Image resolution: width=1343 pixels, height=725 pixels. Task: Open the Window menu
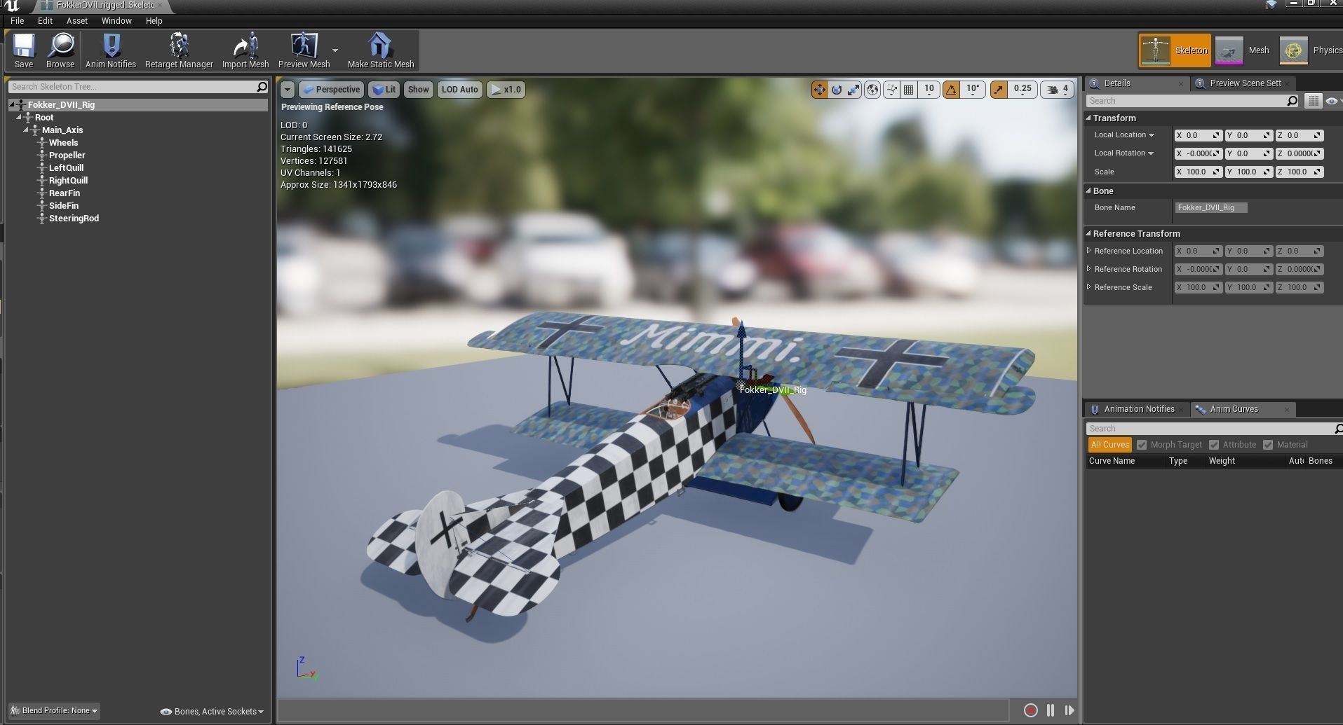pyautogui.click(x=116, y=21)
